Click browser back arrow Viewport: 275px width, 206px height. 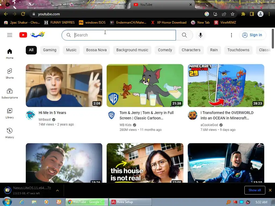click(6, 14)
